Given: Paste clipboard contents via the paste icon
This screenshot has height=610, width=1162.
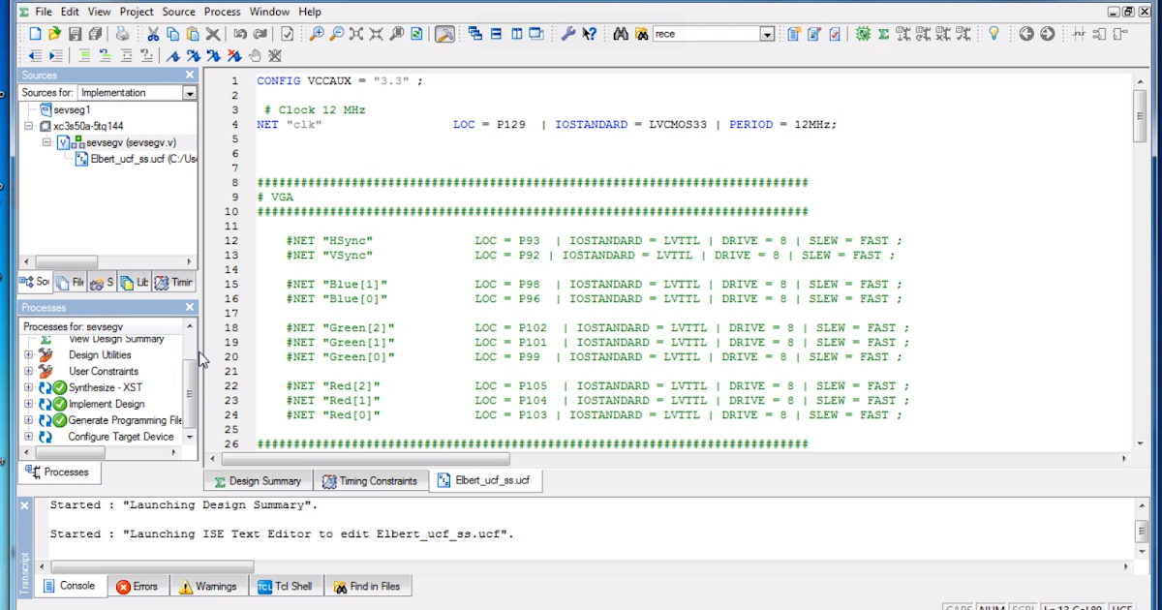Looking at the screenshot, I should click(194, 34).
